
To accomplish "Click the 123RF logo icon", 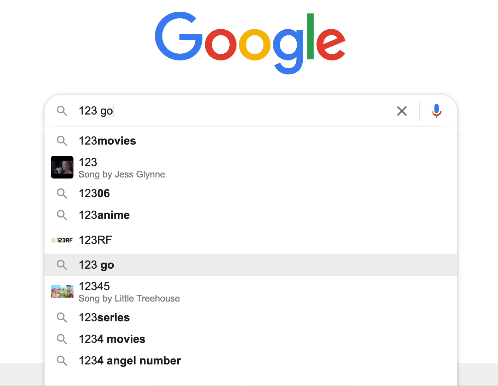I will (x=62, y=240).
